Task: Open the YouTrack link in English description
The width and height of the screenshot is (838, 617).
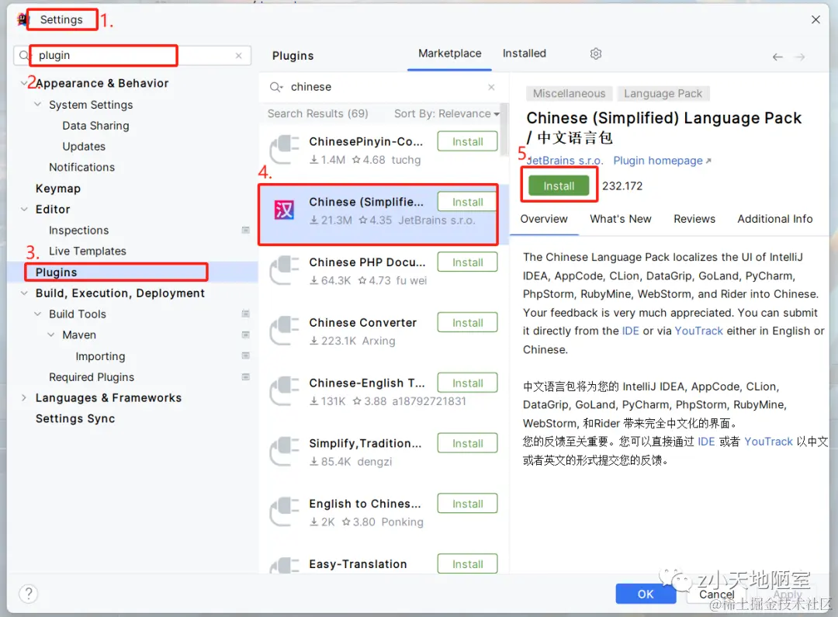Action: coord(698,331)
